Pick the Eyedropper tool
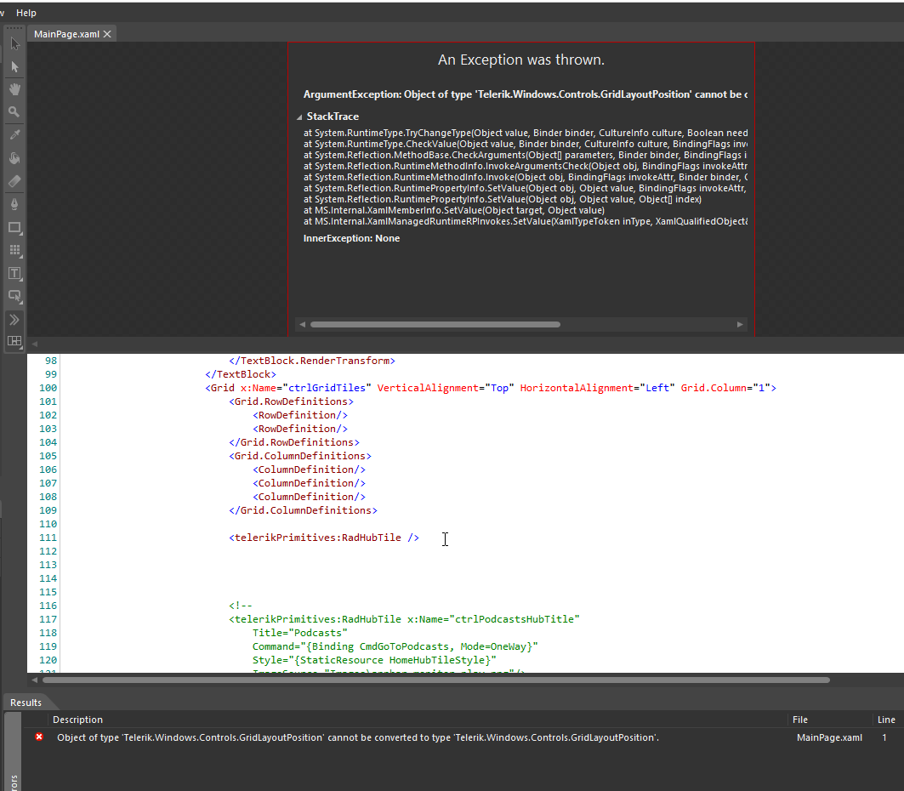This screenshot has height=791, width=904. click(x=14, y=134)
